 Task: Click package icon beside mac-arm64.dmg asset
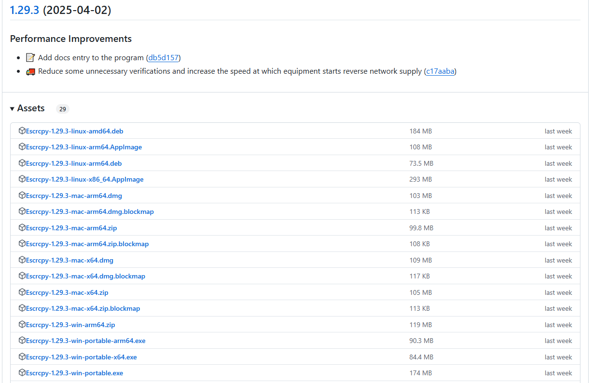click(22, 195)
